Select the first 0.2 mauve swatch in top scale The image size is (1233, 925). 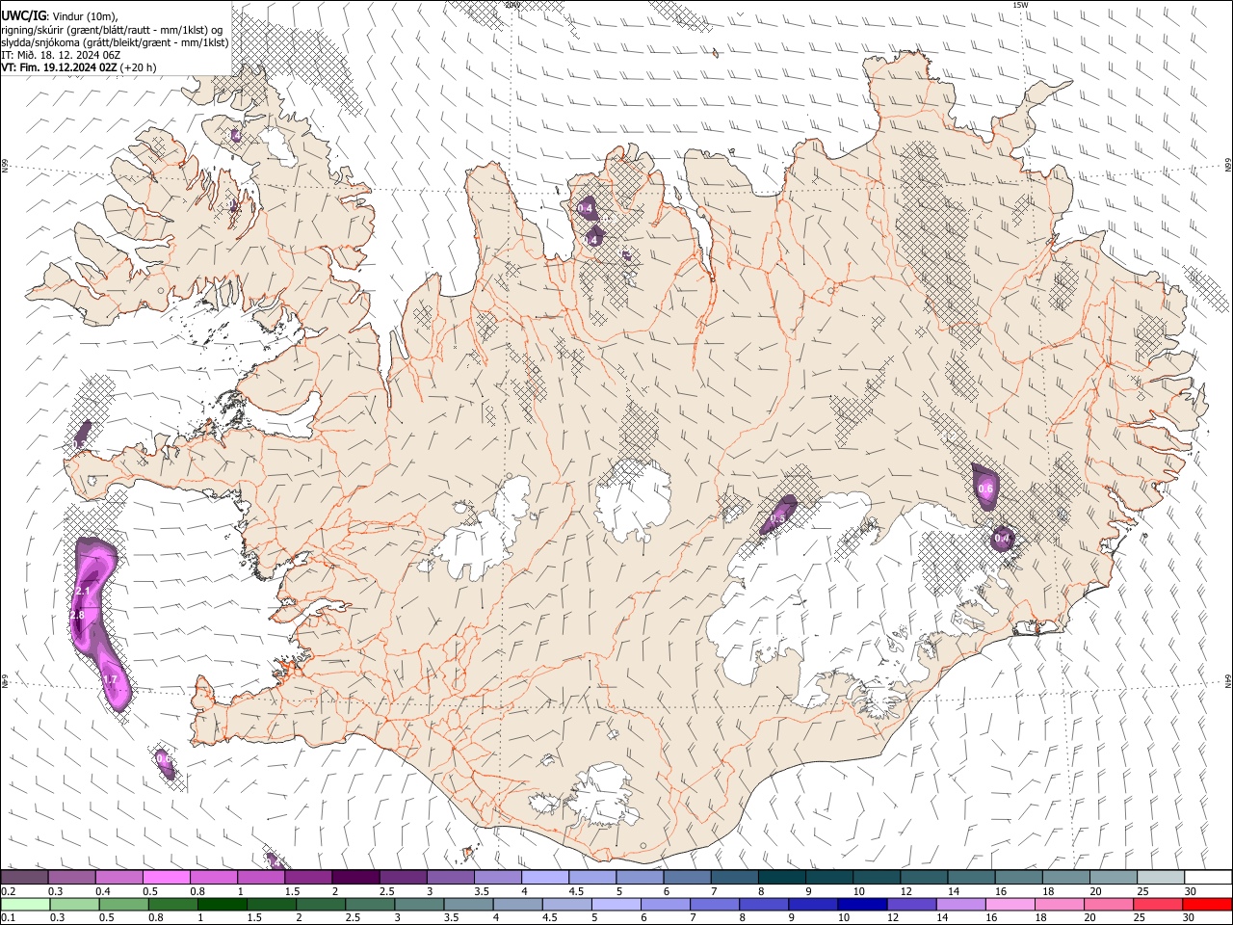tap(24, 877)
